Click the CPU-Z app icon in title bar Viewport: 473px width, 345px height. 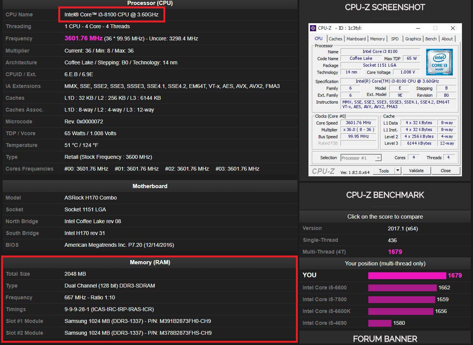coord(313,28)
